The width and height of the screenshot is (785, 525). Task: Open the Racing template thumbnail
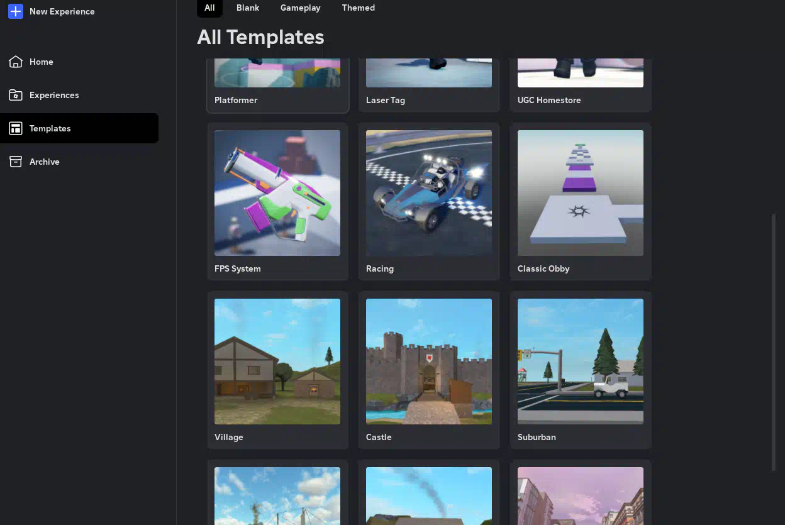click(429, 193)
